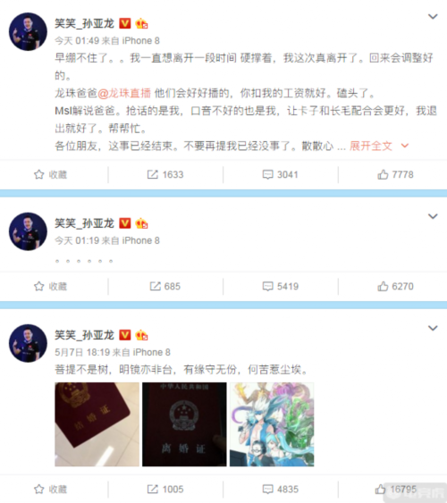447x503 pixels.
Task: Open the chevron menu on the 01:19 post
Action: [433, 216]
